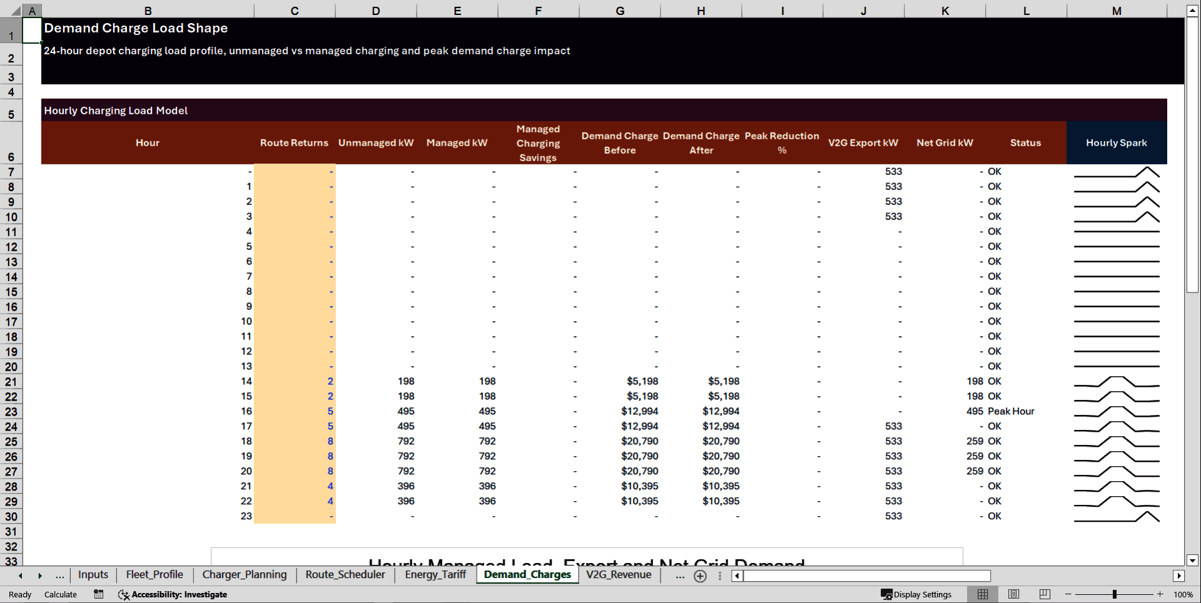Select Route Returns value 8 for hour 18
Screen dimensions: 1201x603
pyautogui.click(x=295, y=441)
